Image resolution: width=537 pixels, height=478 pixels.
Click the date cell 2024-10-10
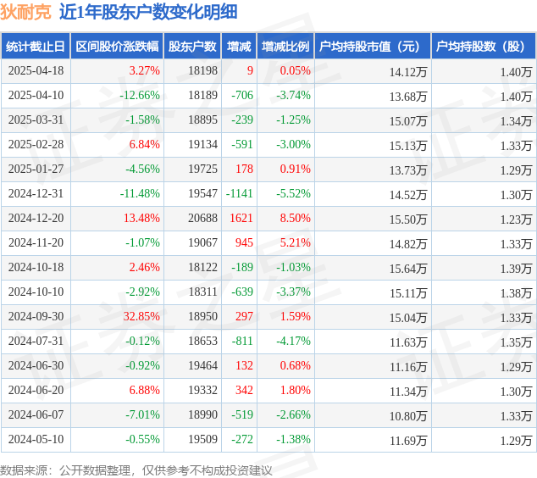(x=36, y=292)
